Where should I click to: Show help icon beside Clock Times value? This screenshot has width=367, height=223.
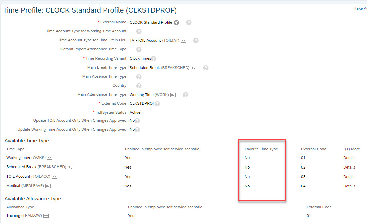(x=153, y=59)
